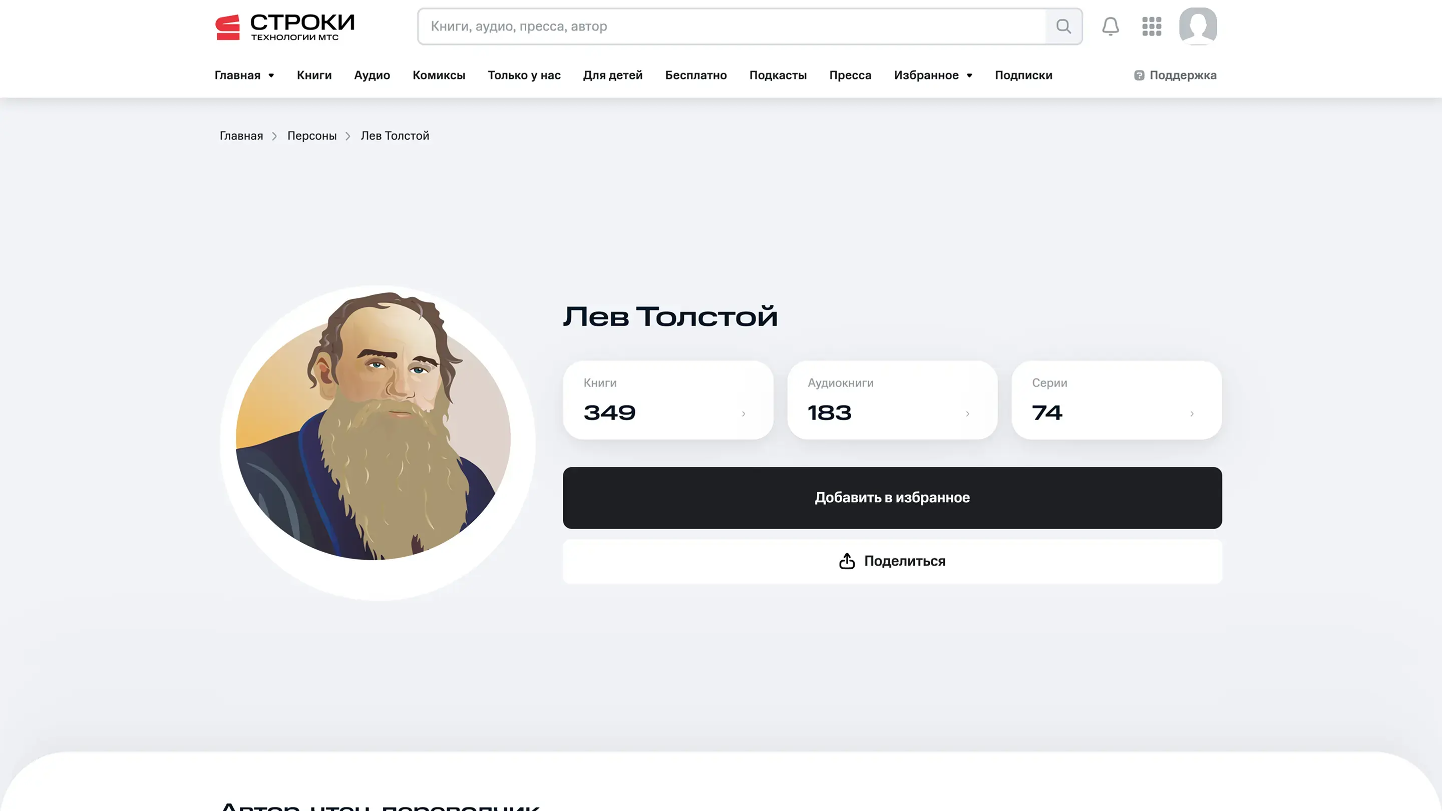The image size is (1442, 811).
Task: Open the user profile avatar
Action: pyautogui.click(x=1198, y=26)
